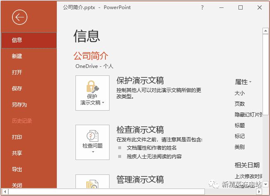
Task: Choose 打开 from the sidebar
Action: [x=29, y=72]
